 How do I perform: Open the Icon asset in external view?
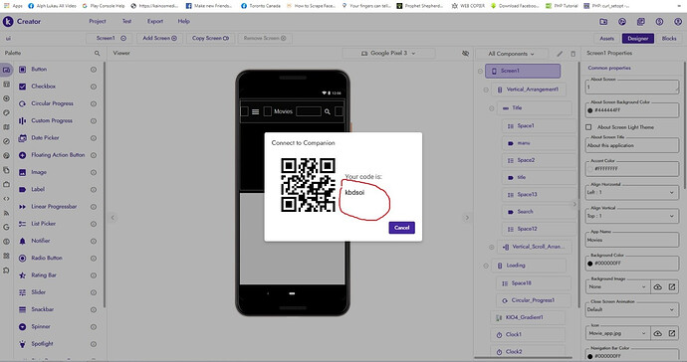(x=672, y=333)
